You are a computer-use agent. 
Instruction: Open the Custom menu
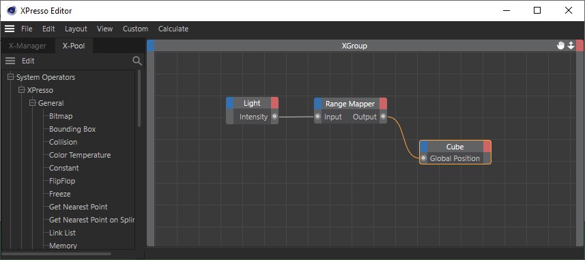pyautogui.click(x=135, y=29)
